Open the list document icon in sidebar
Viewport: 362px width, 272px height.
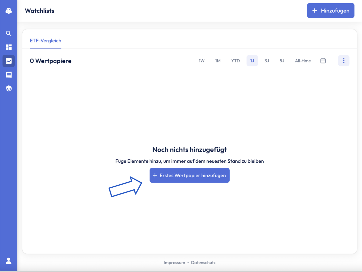coord(9,75)
